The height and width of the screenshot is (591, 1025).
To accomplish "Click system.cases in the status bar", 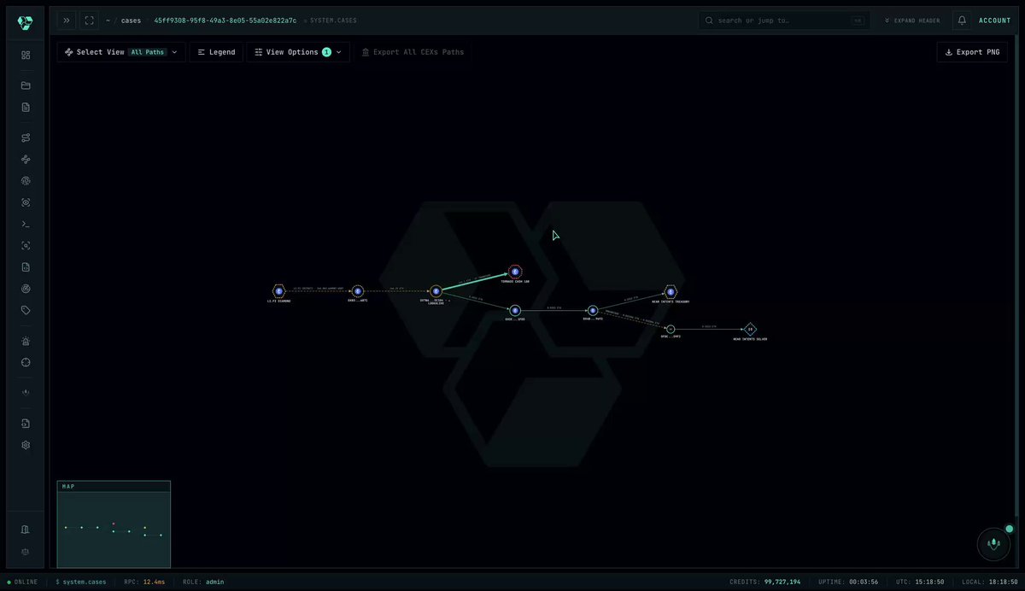I will [x=81, y=582].
